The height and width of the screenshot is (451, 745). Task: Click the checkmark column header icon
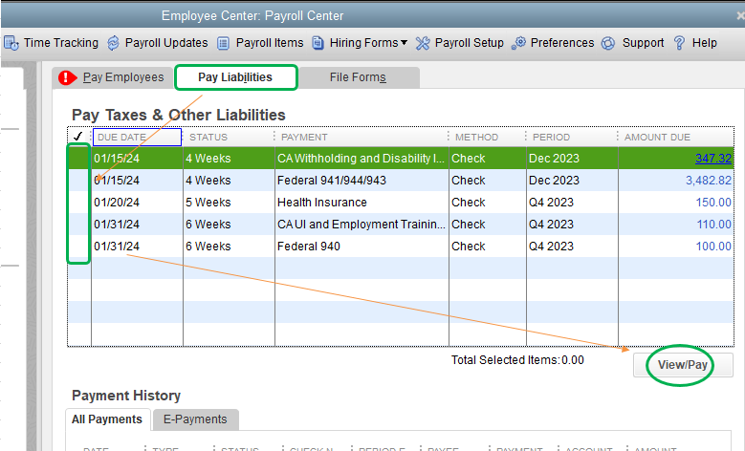(x=78, y=137)
